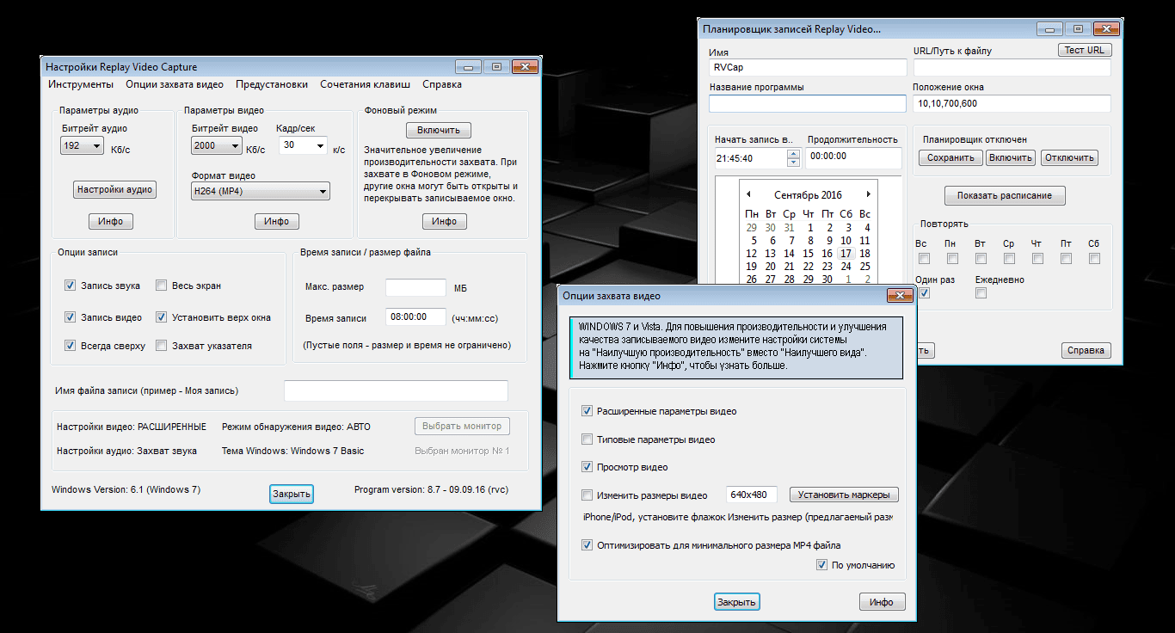Click Закрыть in the settings window

(292, 494)
